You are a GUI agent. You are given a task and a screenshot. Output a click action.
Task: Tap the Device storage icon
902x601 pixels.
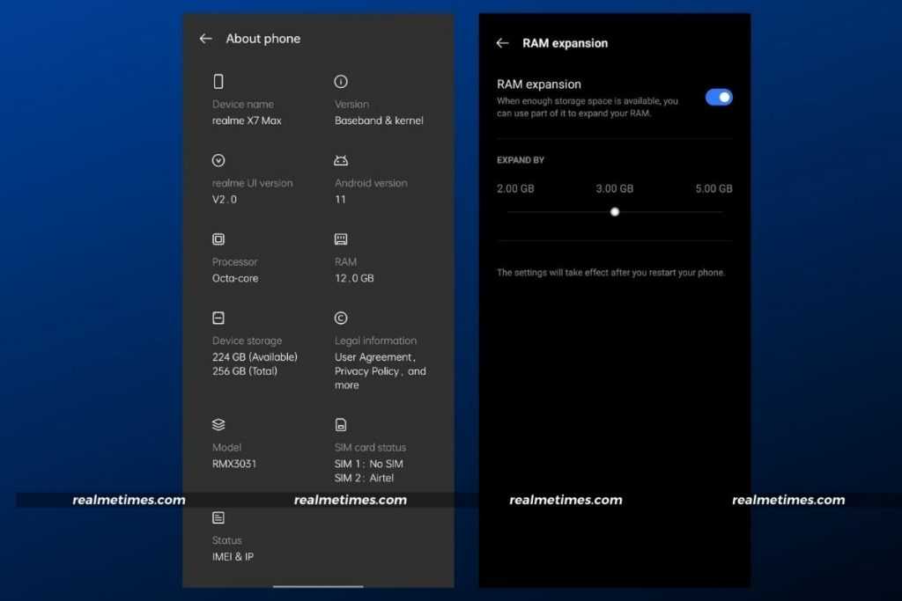click(218, 318)
